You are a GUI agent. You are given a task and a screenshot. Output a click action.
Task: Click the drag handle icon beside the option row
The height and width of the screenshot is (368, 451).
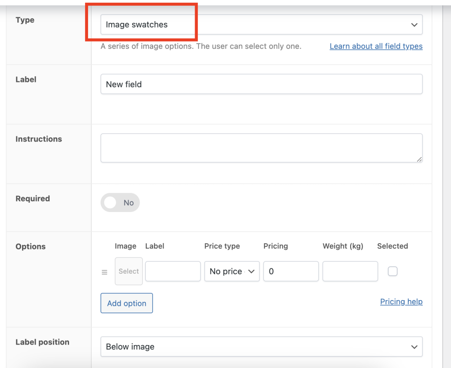[x=104, y=272]
